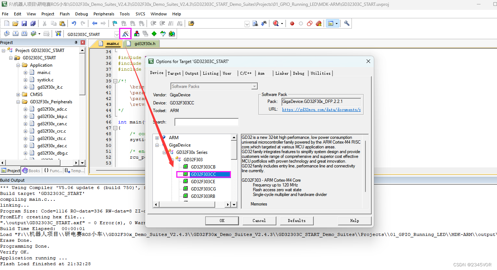The width and height of the screenshot is (497, 270).
Task: Switch to the C/C++ tab
Action: [x=246, y=73]
